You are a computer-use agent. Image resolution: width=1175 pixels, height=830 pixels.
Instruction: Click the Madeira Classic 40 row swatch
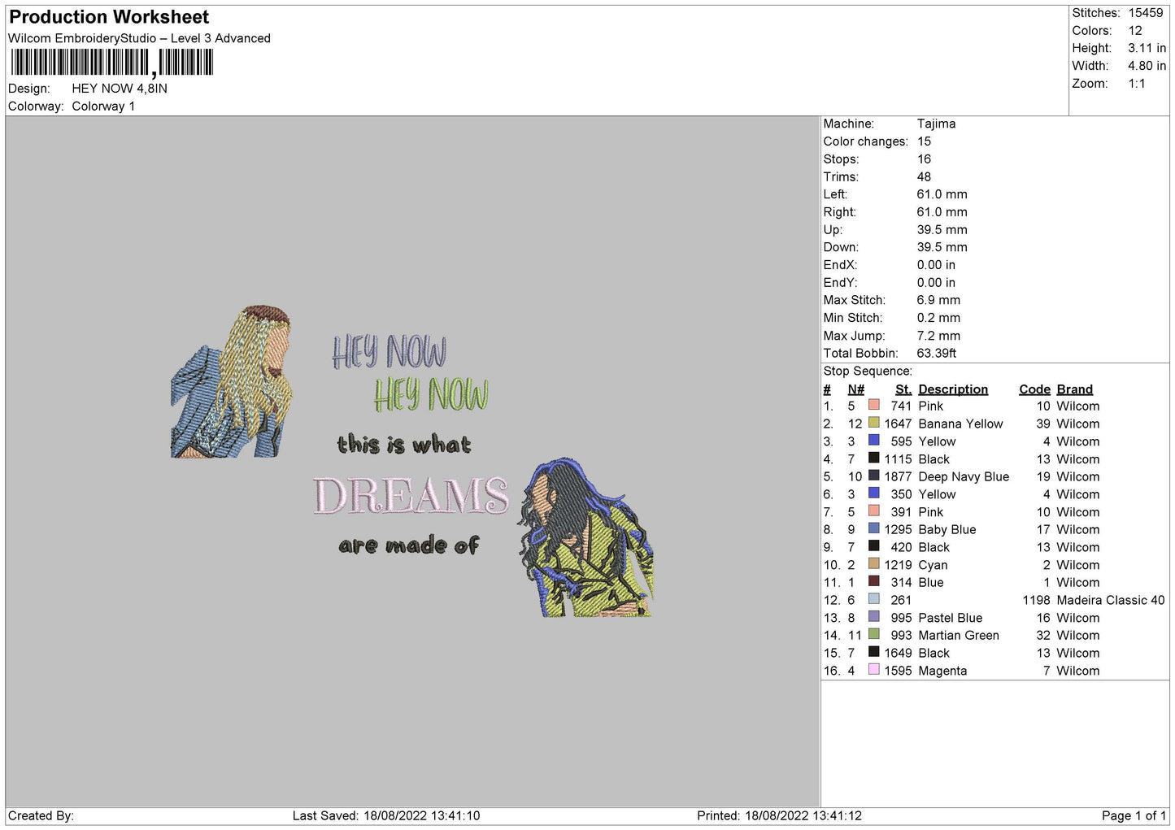click(x=873, y=599)
